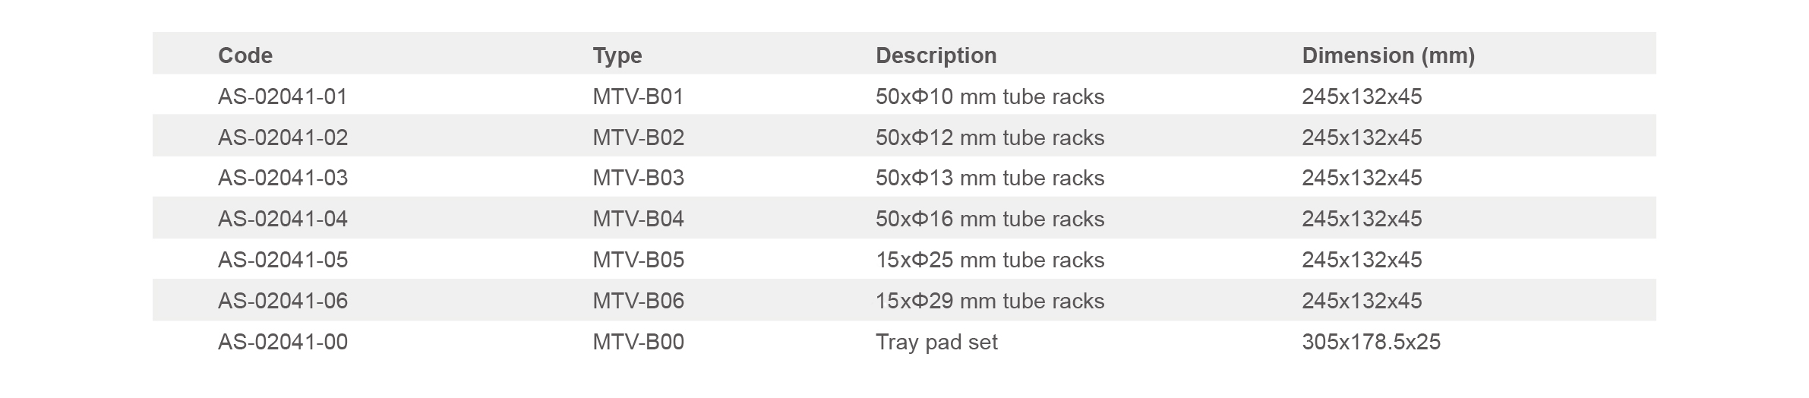Click the Type column header
This screenshot has width=1809, height=398.
click(x=617, y=55)
